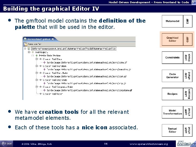Click the Creation Tool Action icon
The height and width of the screenshot is (147, 196).
41,94
